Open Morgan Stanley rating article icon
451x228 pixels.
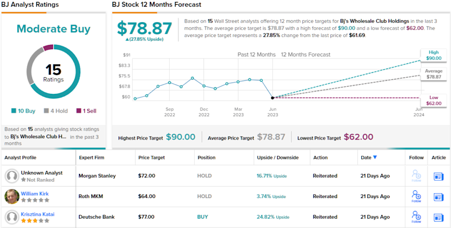click(x=438, y=176)
